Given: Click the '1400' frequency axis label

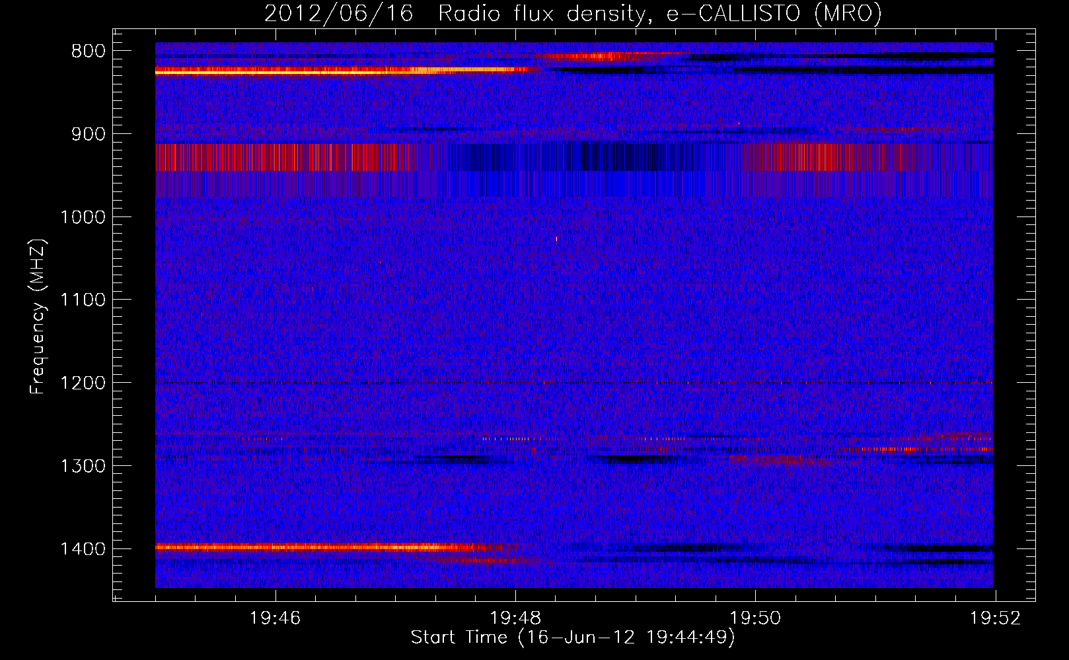Looking at the screenshot, I should (83, 549).
